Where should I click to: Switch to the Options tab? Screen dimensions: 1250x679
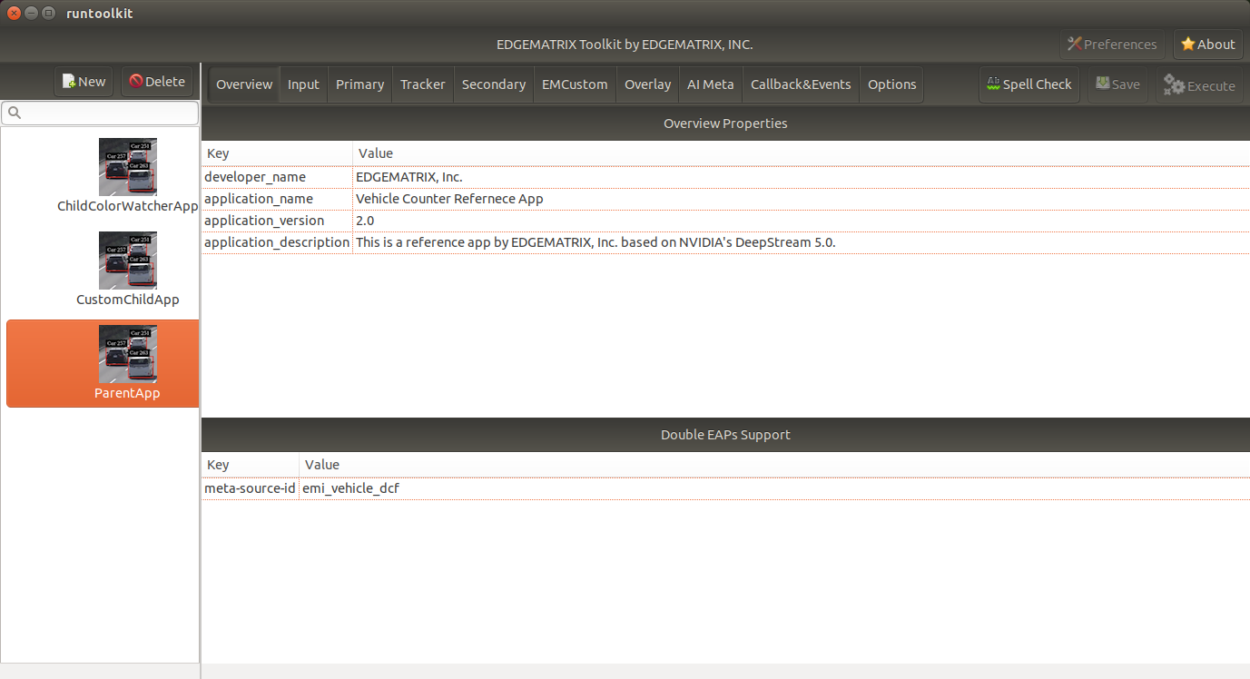click(x=892, y=84)
